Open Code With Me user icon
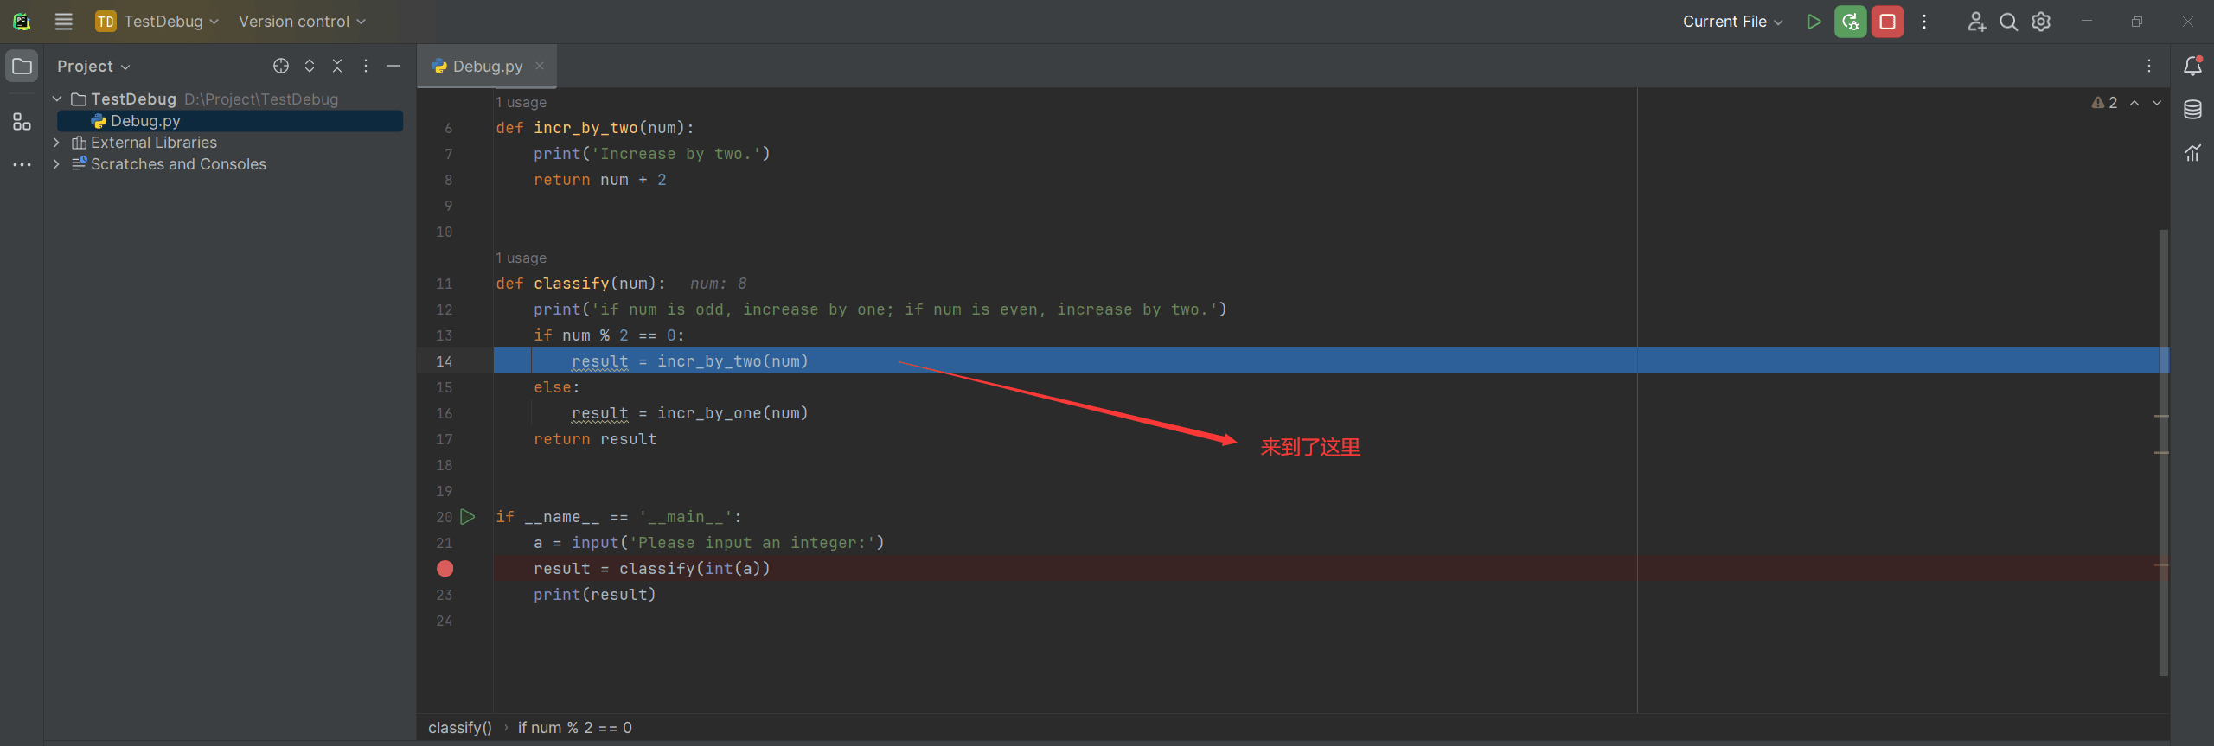This screenshot has width=2214, height=746. pos(1976,22)
